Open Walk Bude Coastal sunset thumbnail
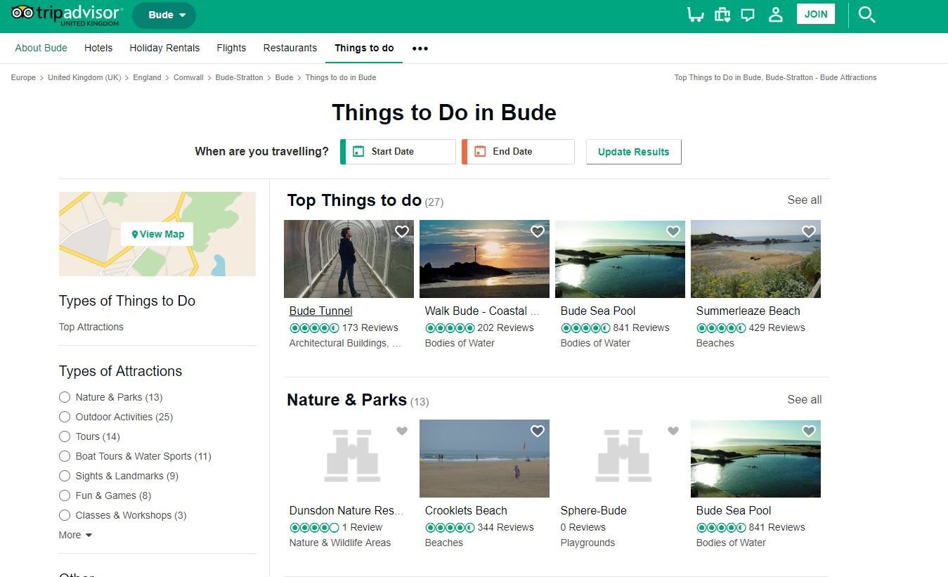 [x=484, y=259]
